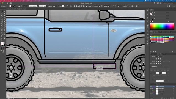Open Brush Definition dropdown in control bar
Image resolution: width=176 pixels, height=99 pixels.
point(47,6)
